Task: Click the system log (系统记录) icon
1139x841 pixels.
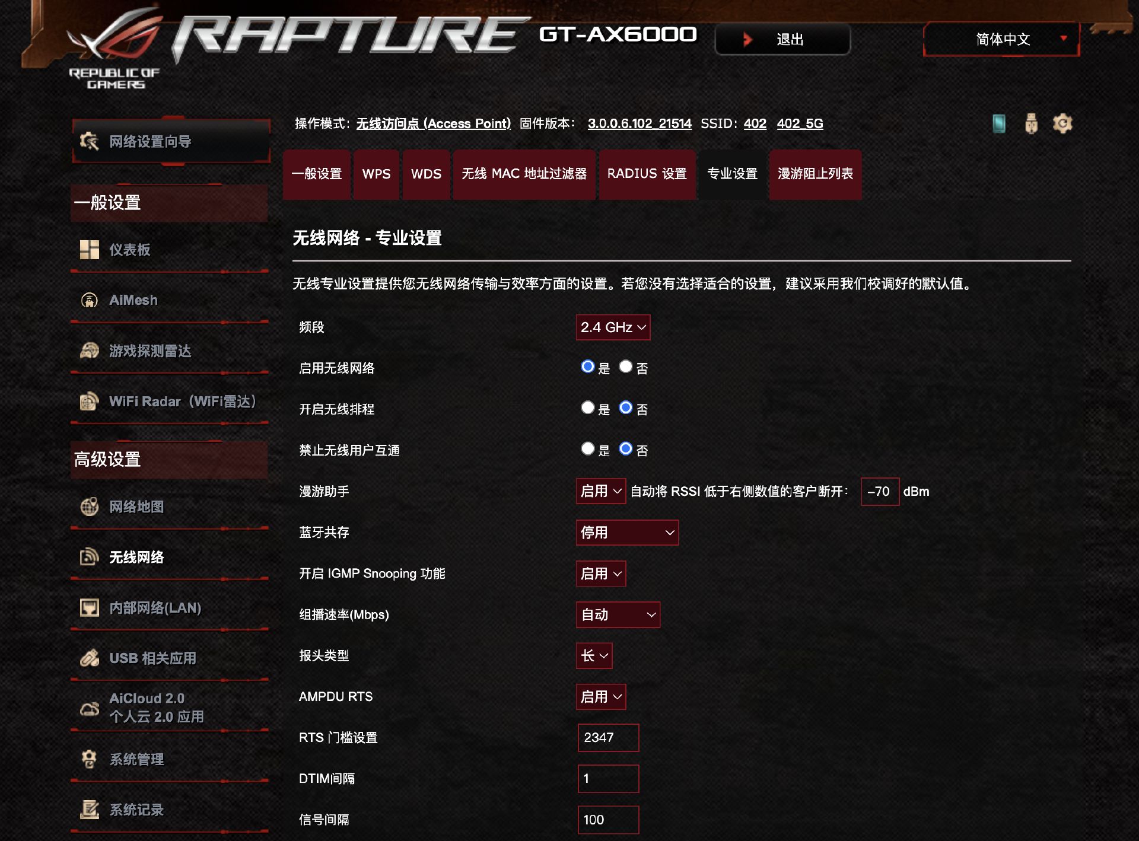Action: tap(90, 810)
